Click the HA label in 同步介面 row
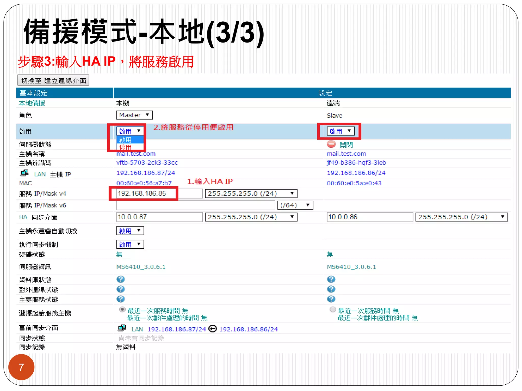Viewport: 522px width, 391px height. click(23, 217)
